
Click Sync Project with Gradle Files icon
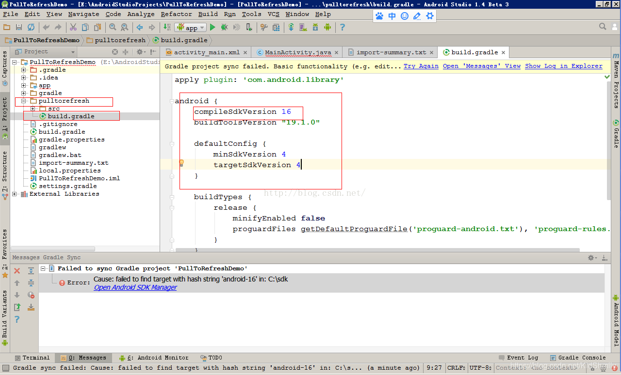291,27
